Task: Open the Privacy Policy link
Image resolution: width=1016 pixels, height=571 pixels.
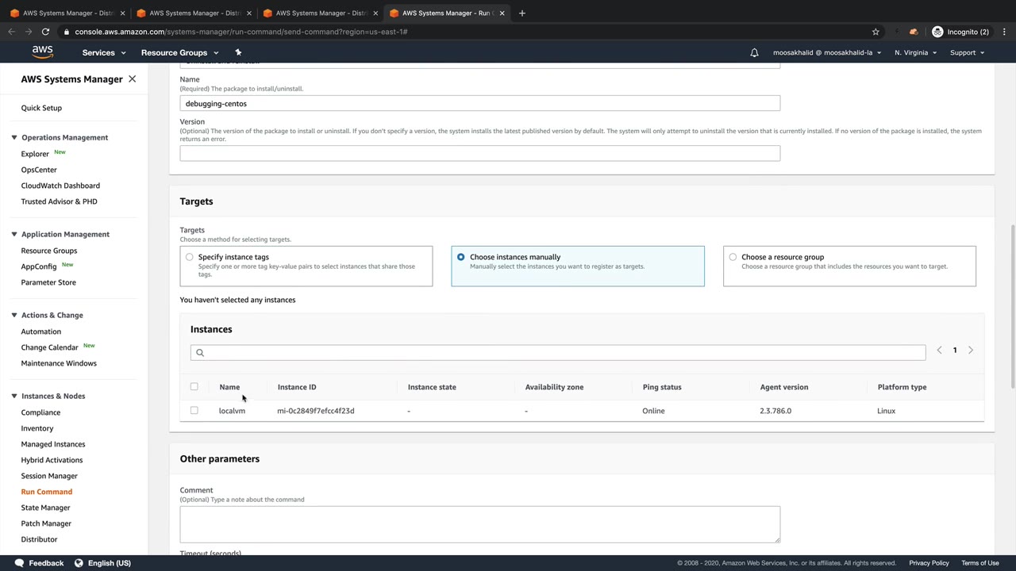Action: (x=929, y=563)
